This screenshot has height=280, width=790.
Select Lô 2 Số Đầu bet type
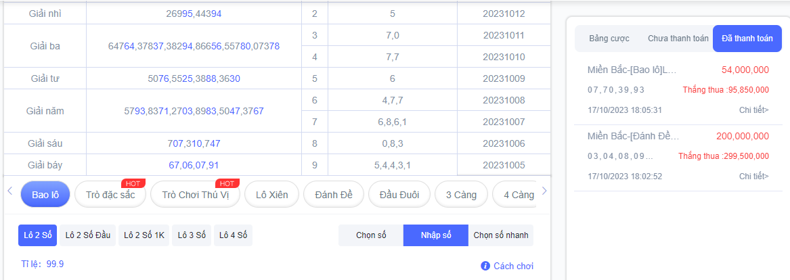click(88, 235)
